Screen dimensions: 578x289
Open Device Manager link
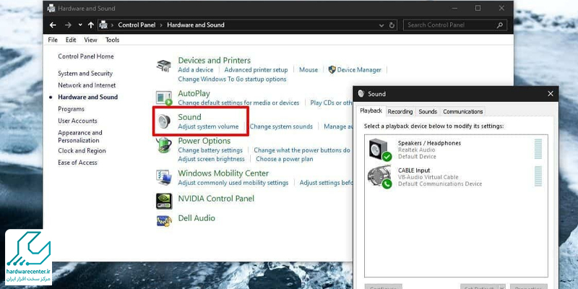359,69
